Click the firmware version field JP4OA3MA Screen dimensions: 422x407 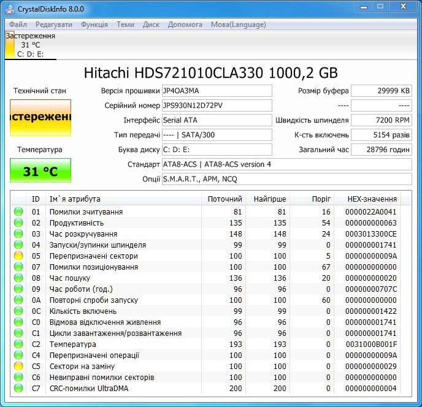click(217, 91)
